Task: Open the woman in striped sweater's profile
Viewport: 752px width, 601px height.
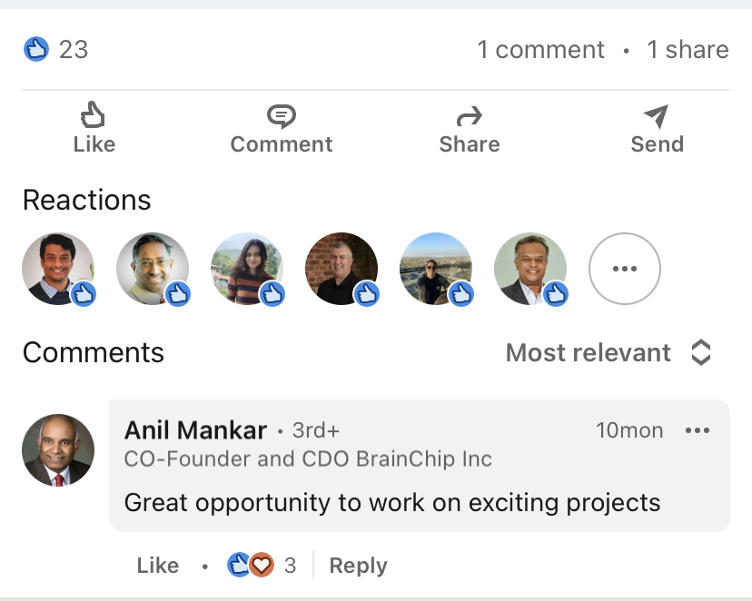Action: click(x=247, y=269)
